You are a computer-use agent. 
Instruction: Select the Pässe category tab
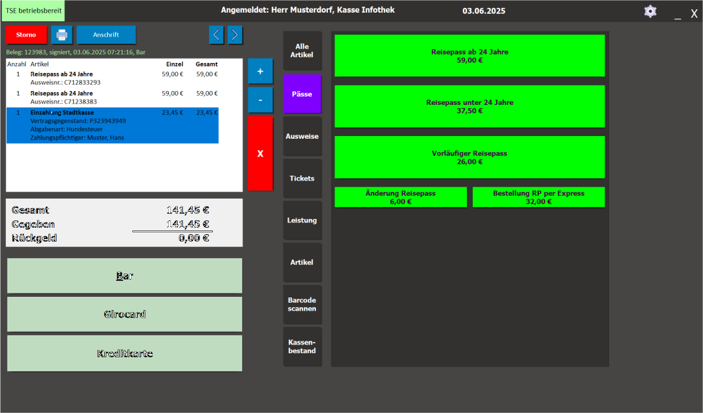(302, 94)
